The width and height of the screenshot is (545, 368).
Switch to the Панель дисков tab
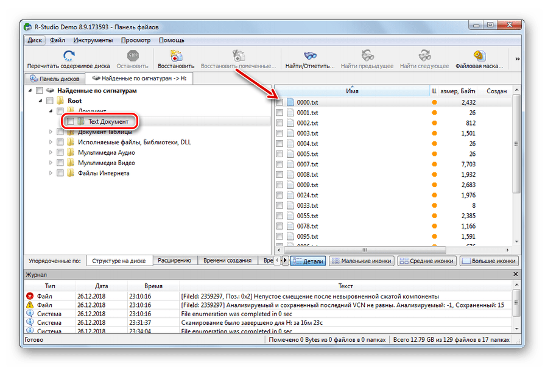pos(55,79)
